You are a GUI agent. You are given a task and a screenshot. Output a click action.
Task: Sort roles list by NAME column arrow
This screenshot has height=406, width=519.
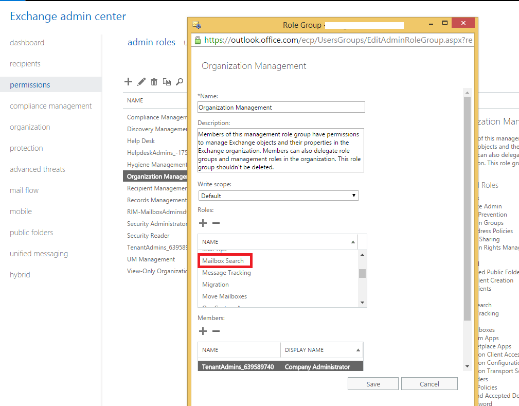[353, 242]
